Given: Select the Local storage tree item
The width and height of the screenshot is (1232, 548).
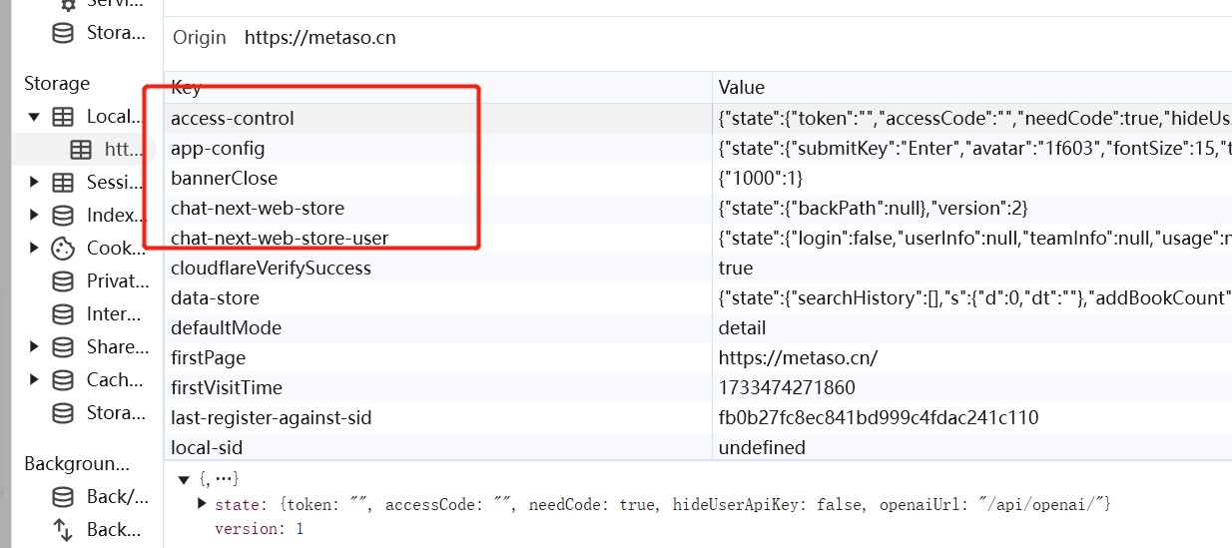Looking at the screenshot, I should (x=116, y=117).
